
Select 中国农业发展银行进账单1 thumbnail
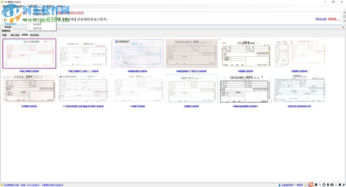point(245,88)
